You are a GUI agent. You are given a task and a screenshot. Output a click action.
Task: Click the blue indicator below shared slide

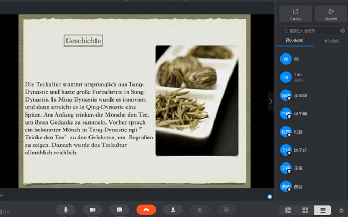[270, 197]
